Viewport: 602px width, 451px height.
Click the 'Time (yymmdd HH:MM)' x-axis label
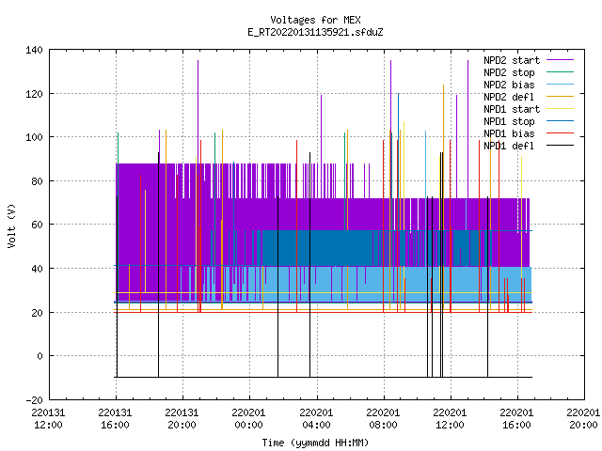pyautogui.click(x=315, y=443)
